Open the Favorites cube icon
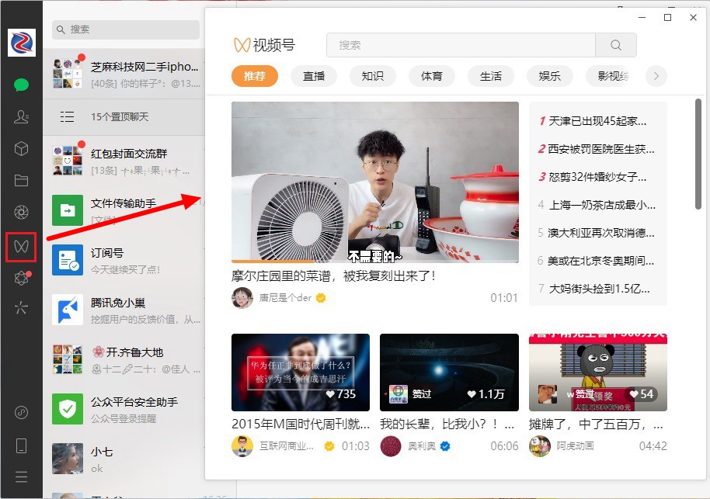The image size is (710, 499). pos(21,148)
